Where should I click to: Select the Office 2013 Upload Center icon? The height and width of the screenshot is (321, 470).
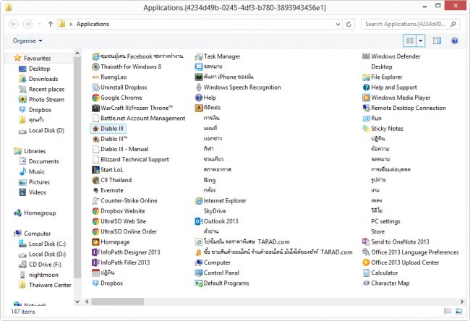366,262
